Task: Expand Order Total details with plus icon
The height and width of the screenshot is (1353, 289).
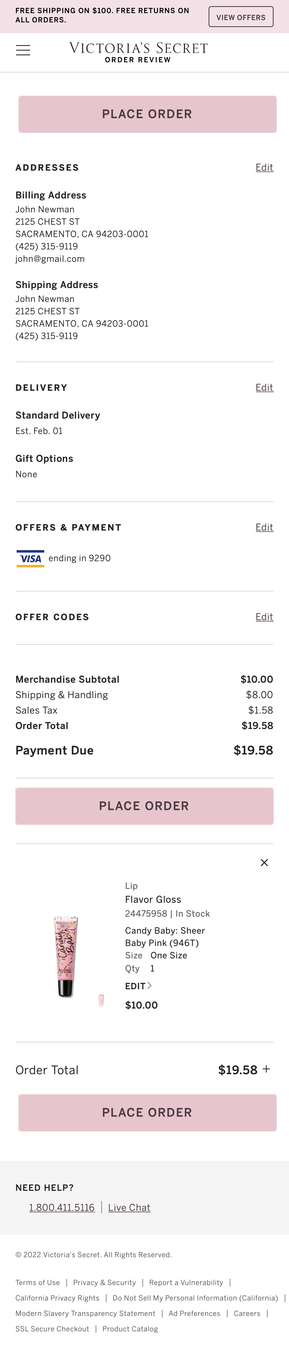Action: coord(266,1069)
